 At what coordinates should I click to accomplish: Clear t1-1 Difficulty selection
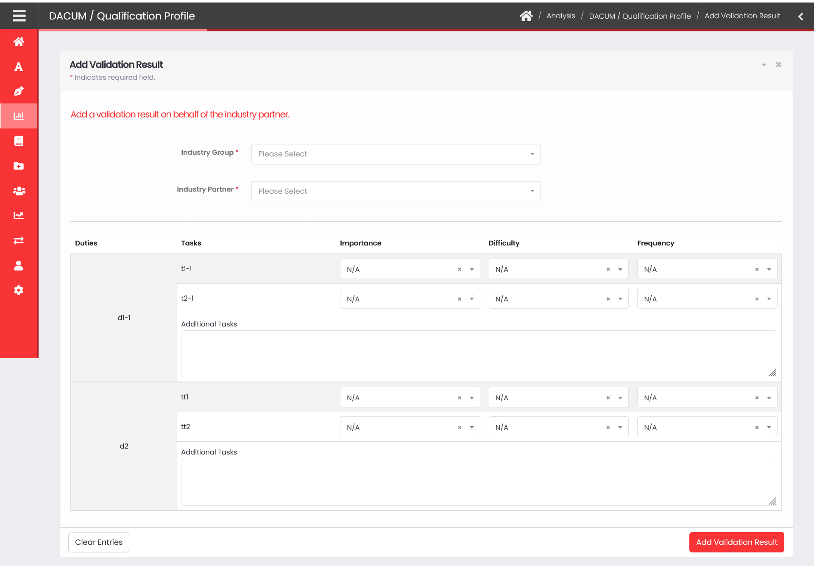pyautogui.click(x=608, y=269)
